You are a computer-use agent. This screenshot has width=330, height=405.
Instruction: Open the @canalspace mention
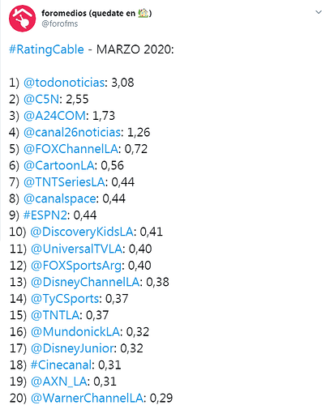pyautogui.click(x=60, y=198)
